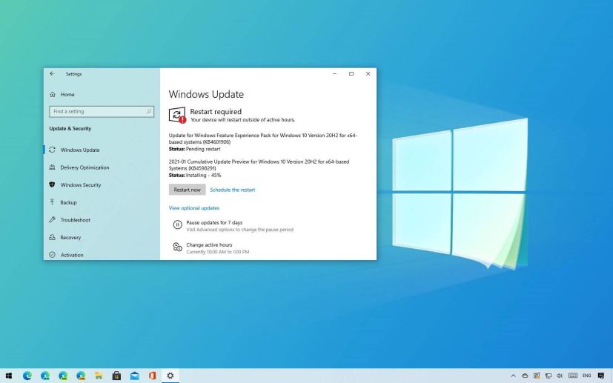
Task: Click the Delivery Optimization sidebar icon
Action: 52,167
